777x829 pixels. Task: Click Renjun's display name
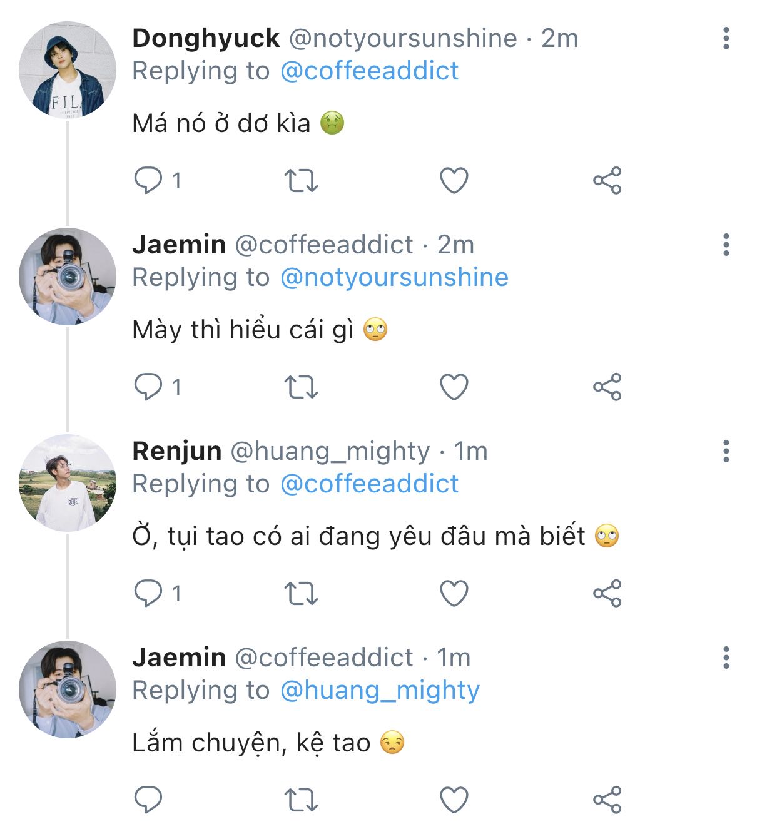tap(177, 451)
